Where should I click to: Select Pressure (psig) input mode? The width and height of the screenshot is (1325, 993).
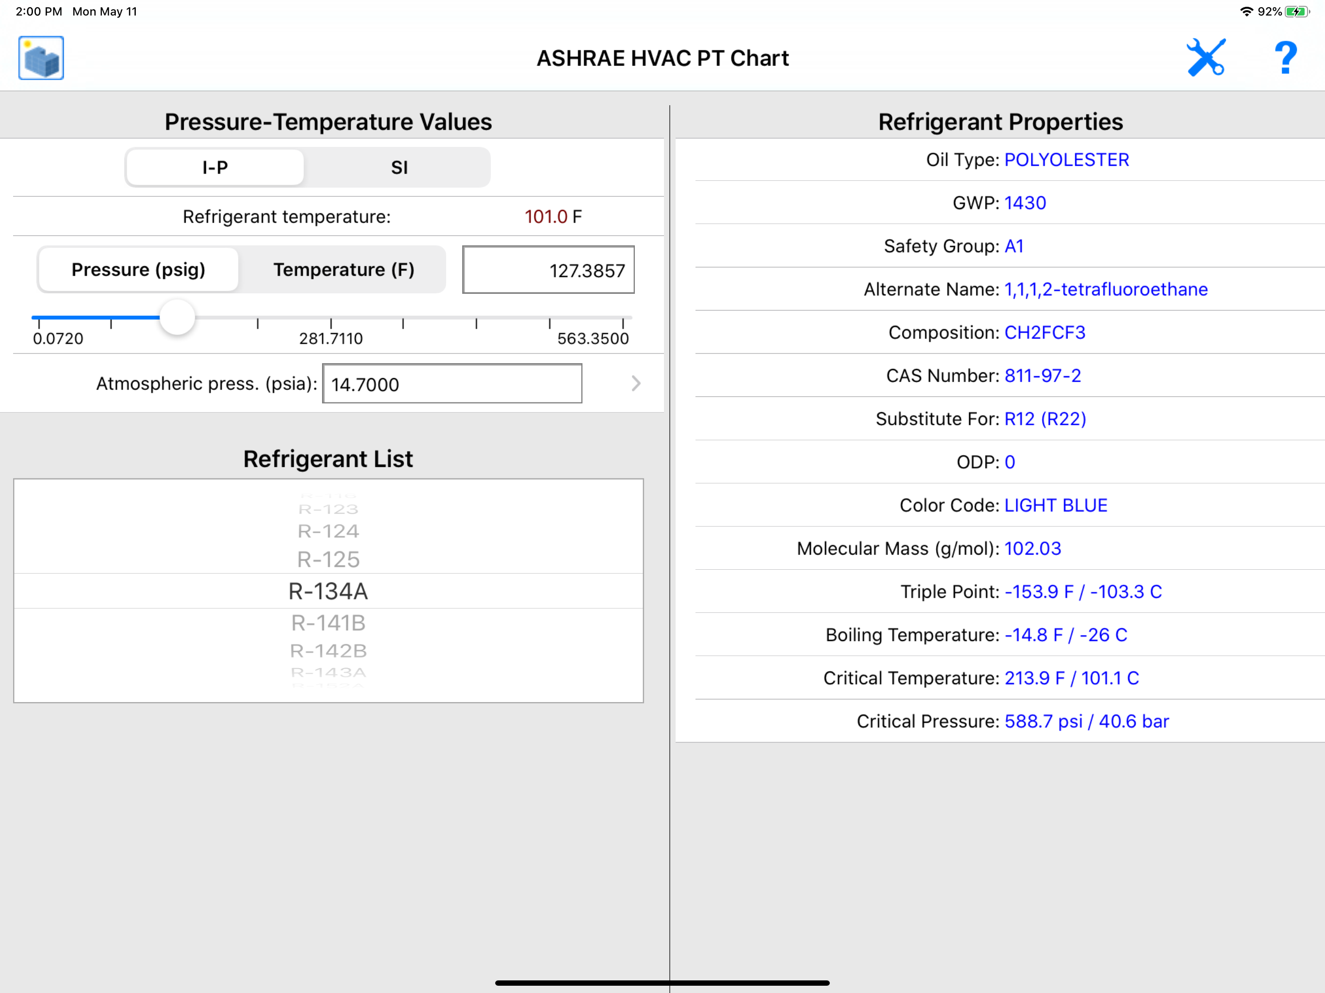click(x=138, y=270)
